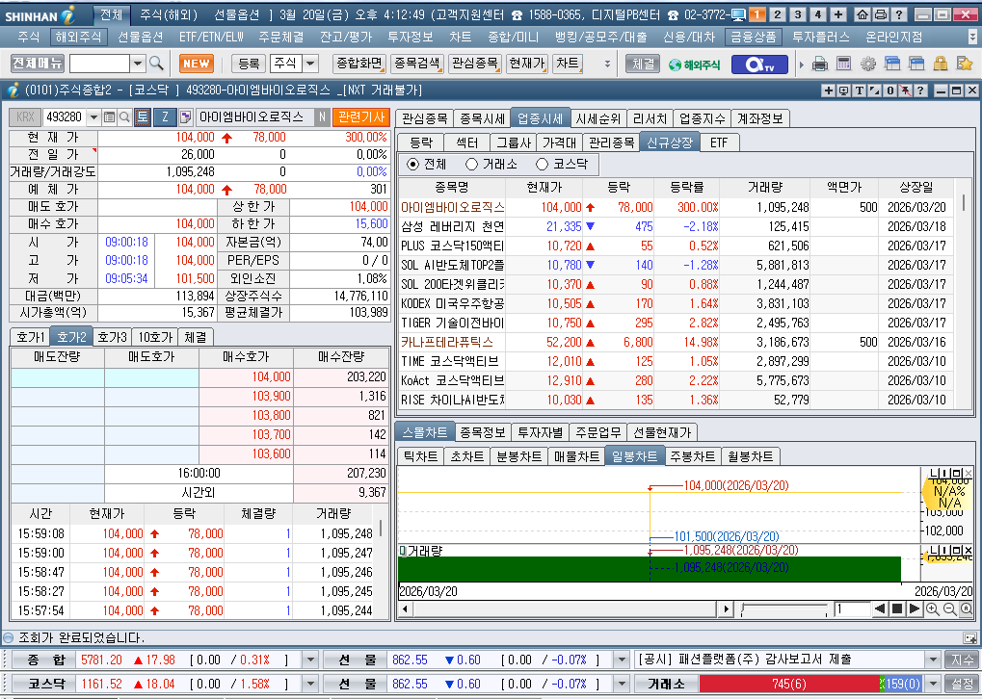Open the 전체메뉴 search box dropdown arrow
This screenshot has height=699, width=982.
tap(138, 64)
